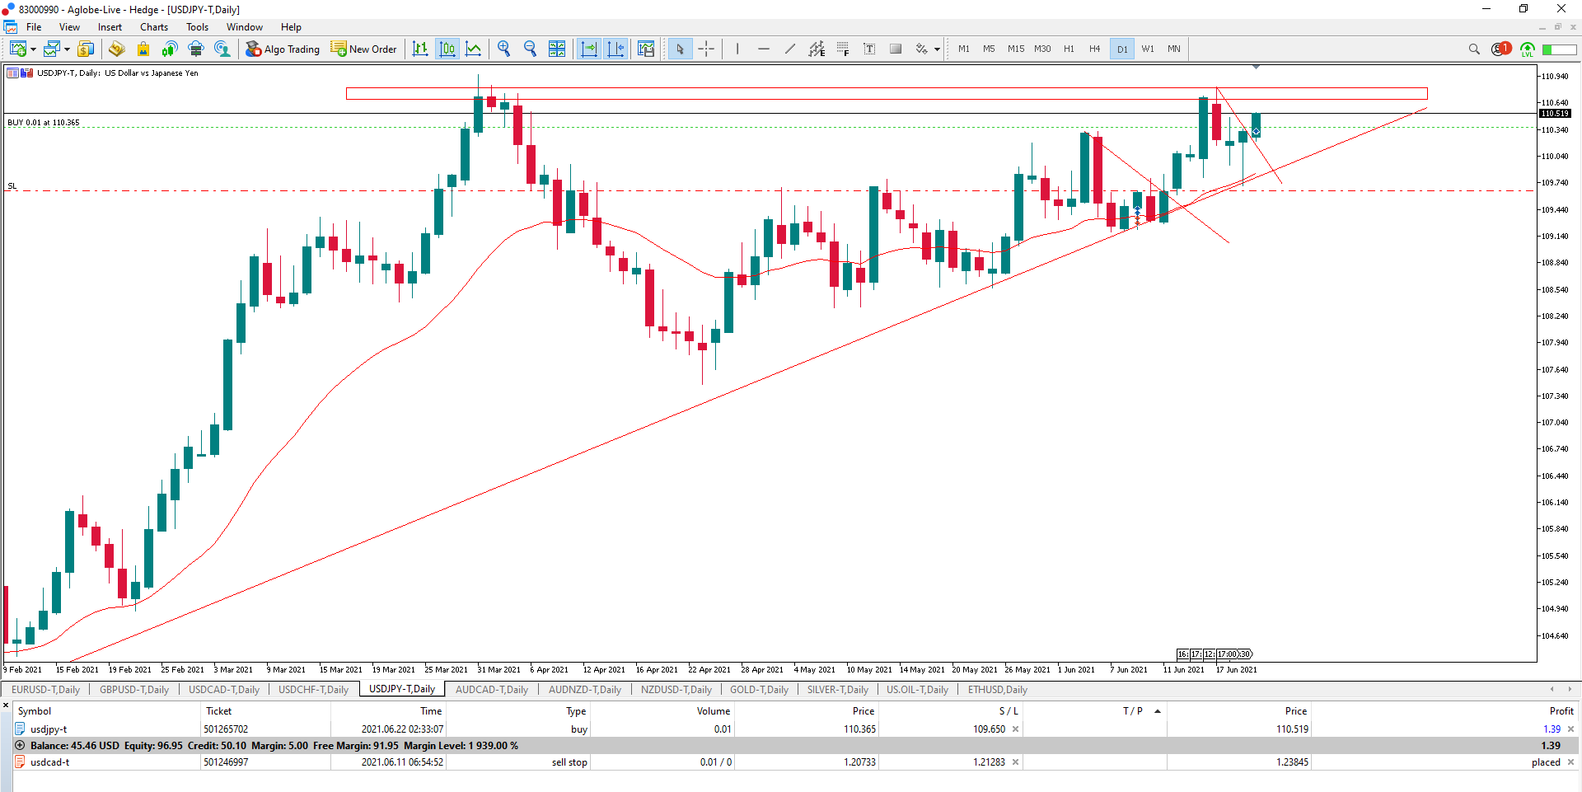1582x792 pixels.
Task: Open the Signals icon
Action: coord(170,49)
